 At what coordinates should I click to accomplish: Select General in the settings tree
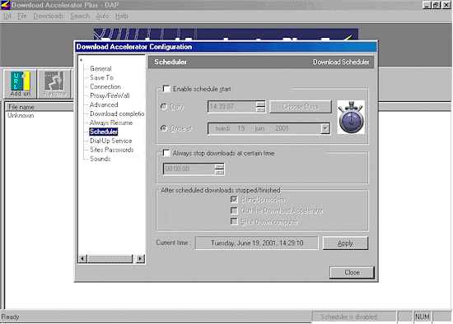coord(100,69)
